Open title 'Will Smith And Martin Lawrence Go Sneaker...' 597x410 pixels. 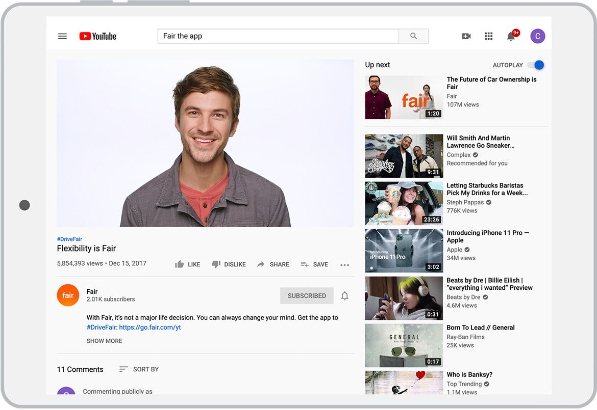pos(481,142)
